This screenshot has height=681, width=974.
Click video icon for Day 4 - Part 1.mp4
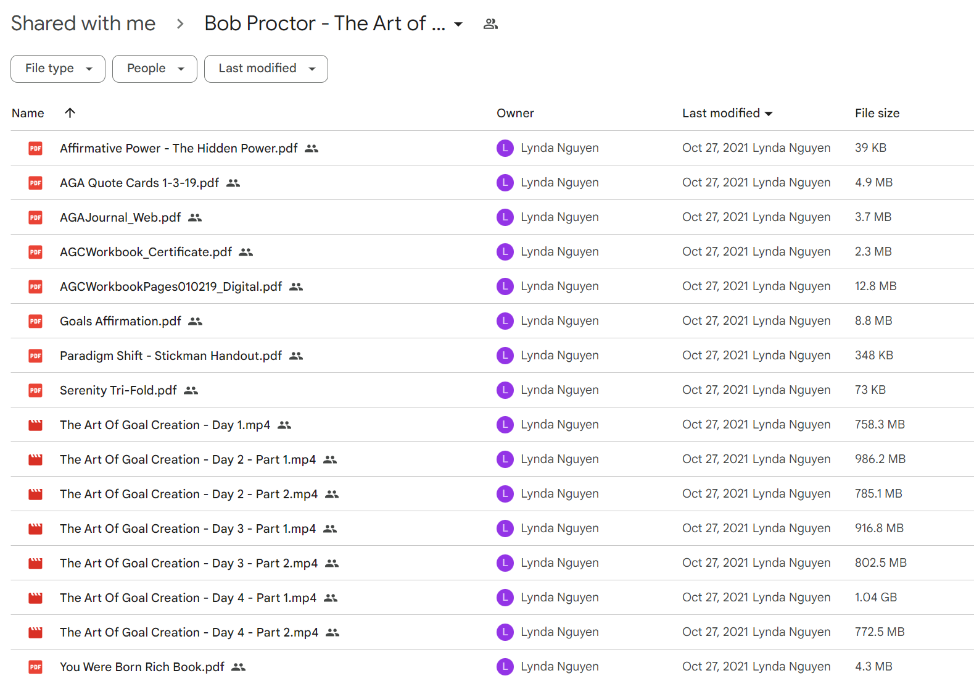[36, 598]
